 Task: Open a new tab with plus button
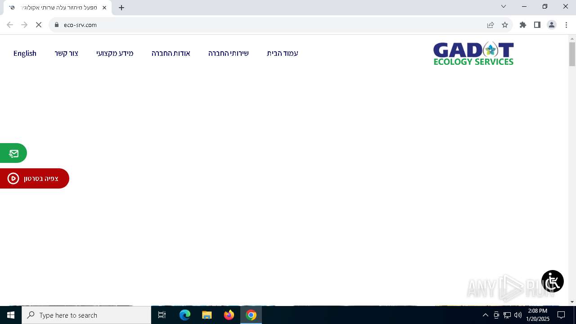(x=121, y=8)
